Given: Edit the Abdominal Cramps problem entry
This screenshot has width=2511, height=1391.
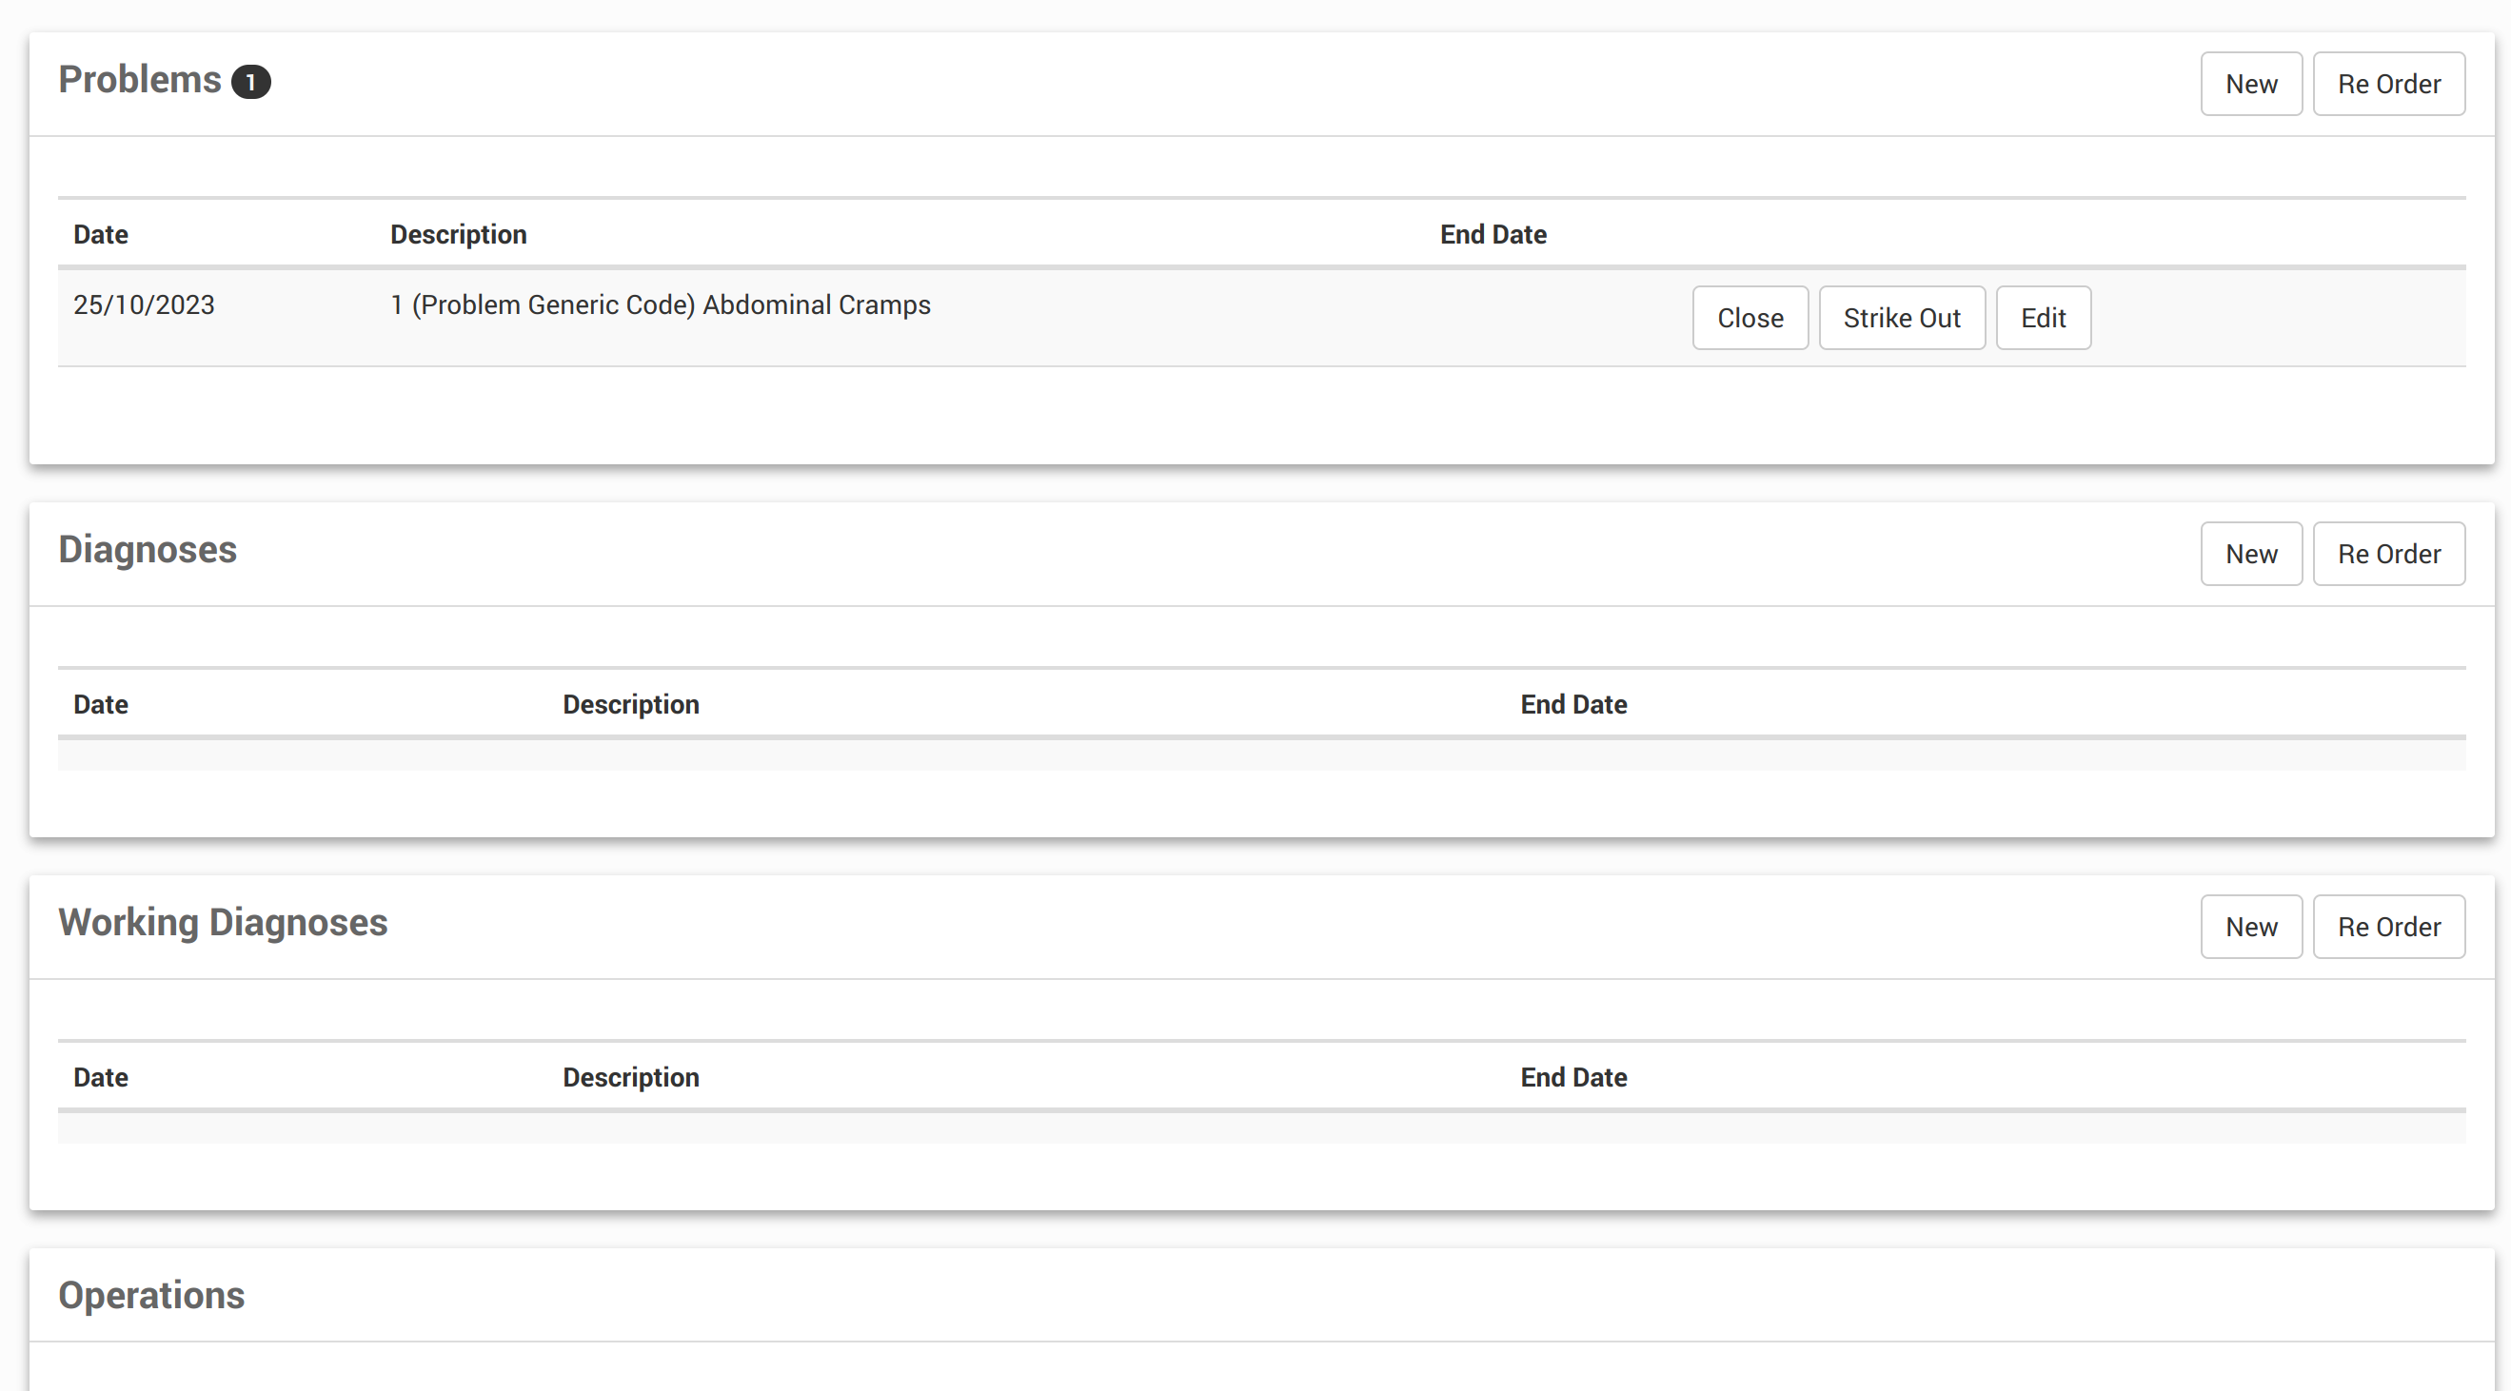Looking at the screenshot, I should 2042,318.
